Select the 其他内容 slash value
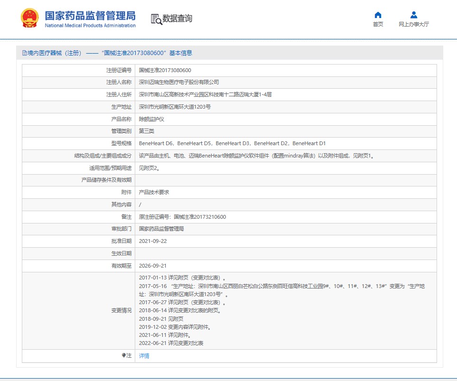Screen dimensions: 457x381 (140, 204)
